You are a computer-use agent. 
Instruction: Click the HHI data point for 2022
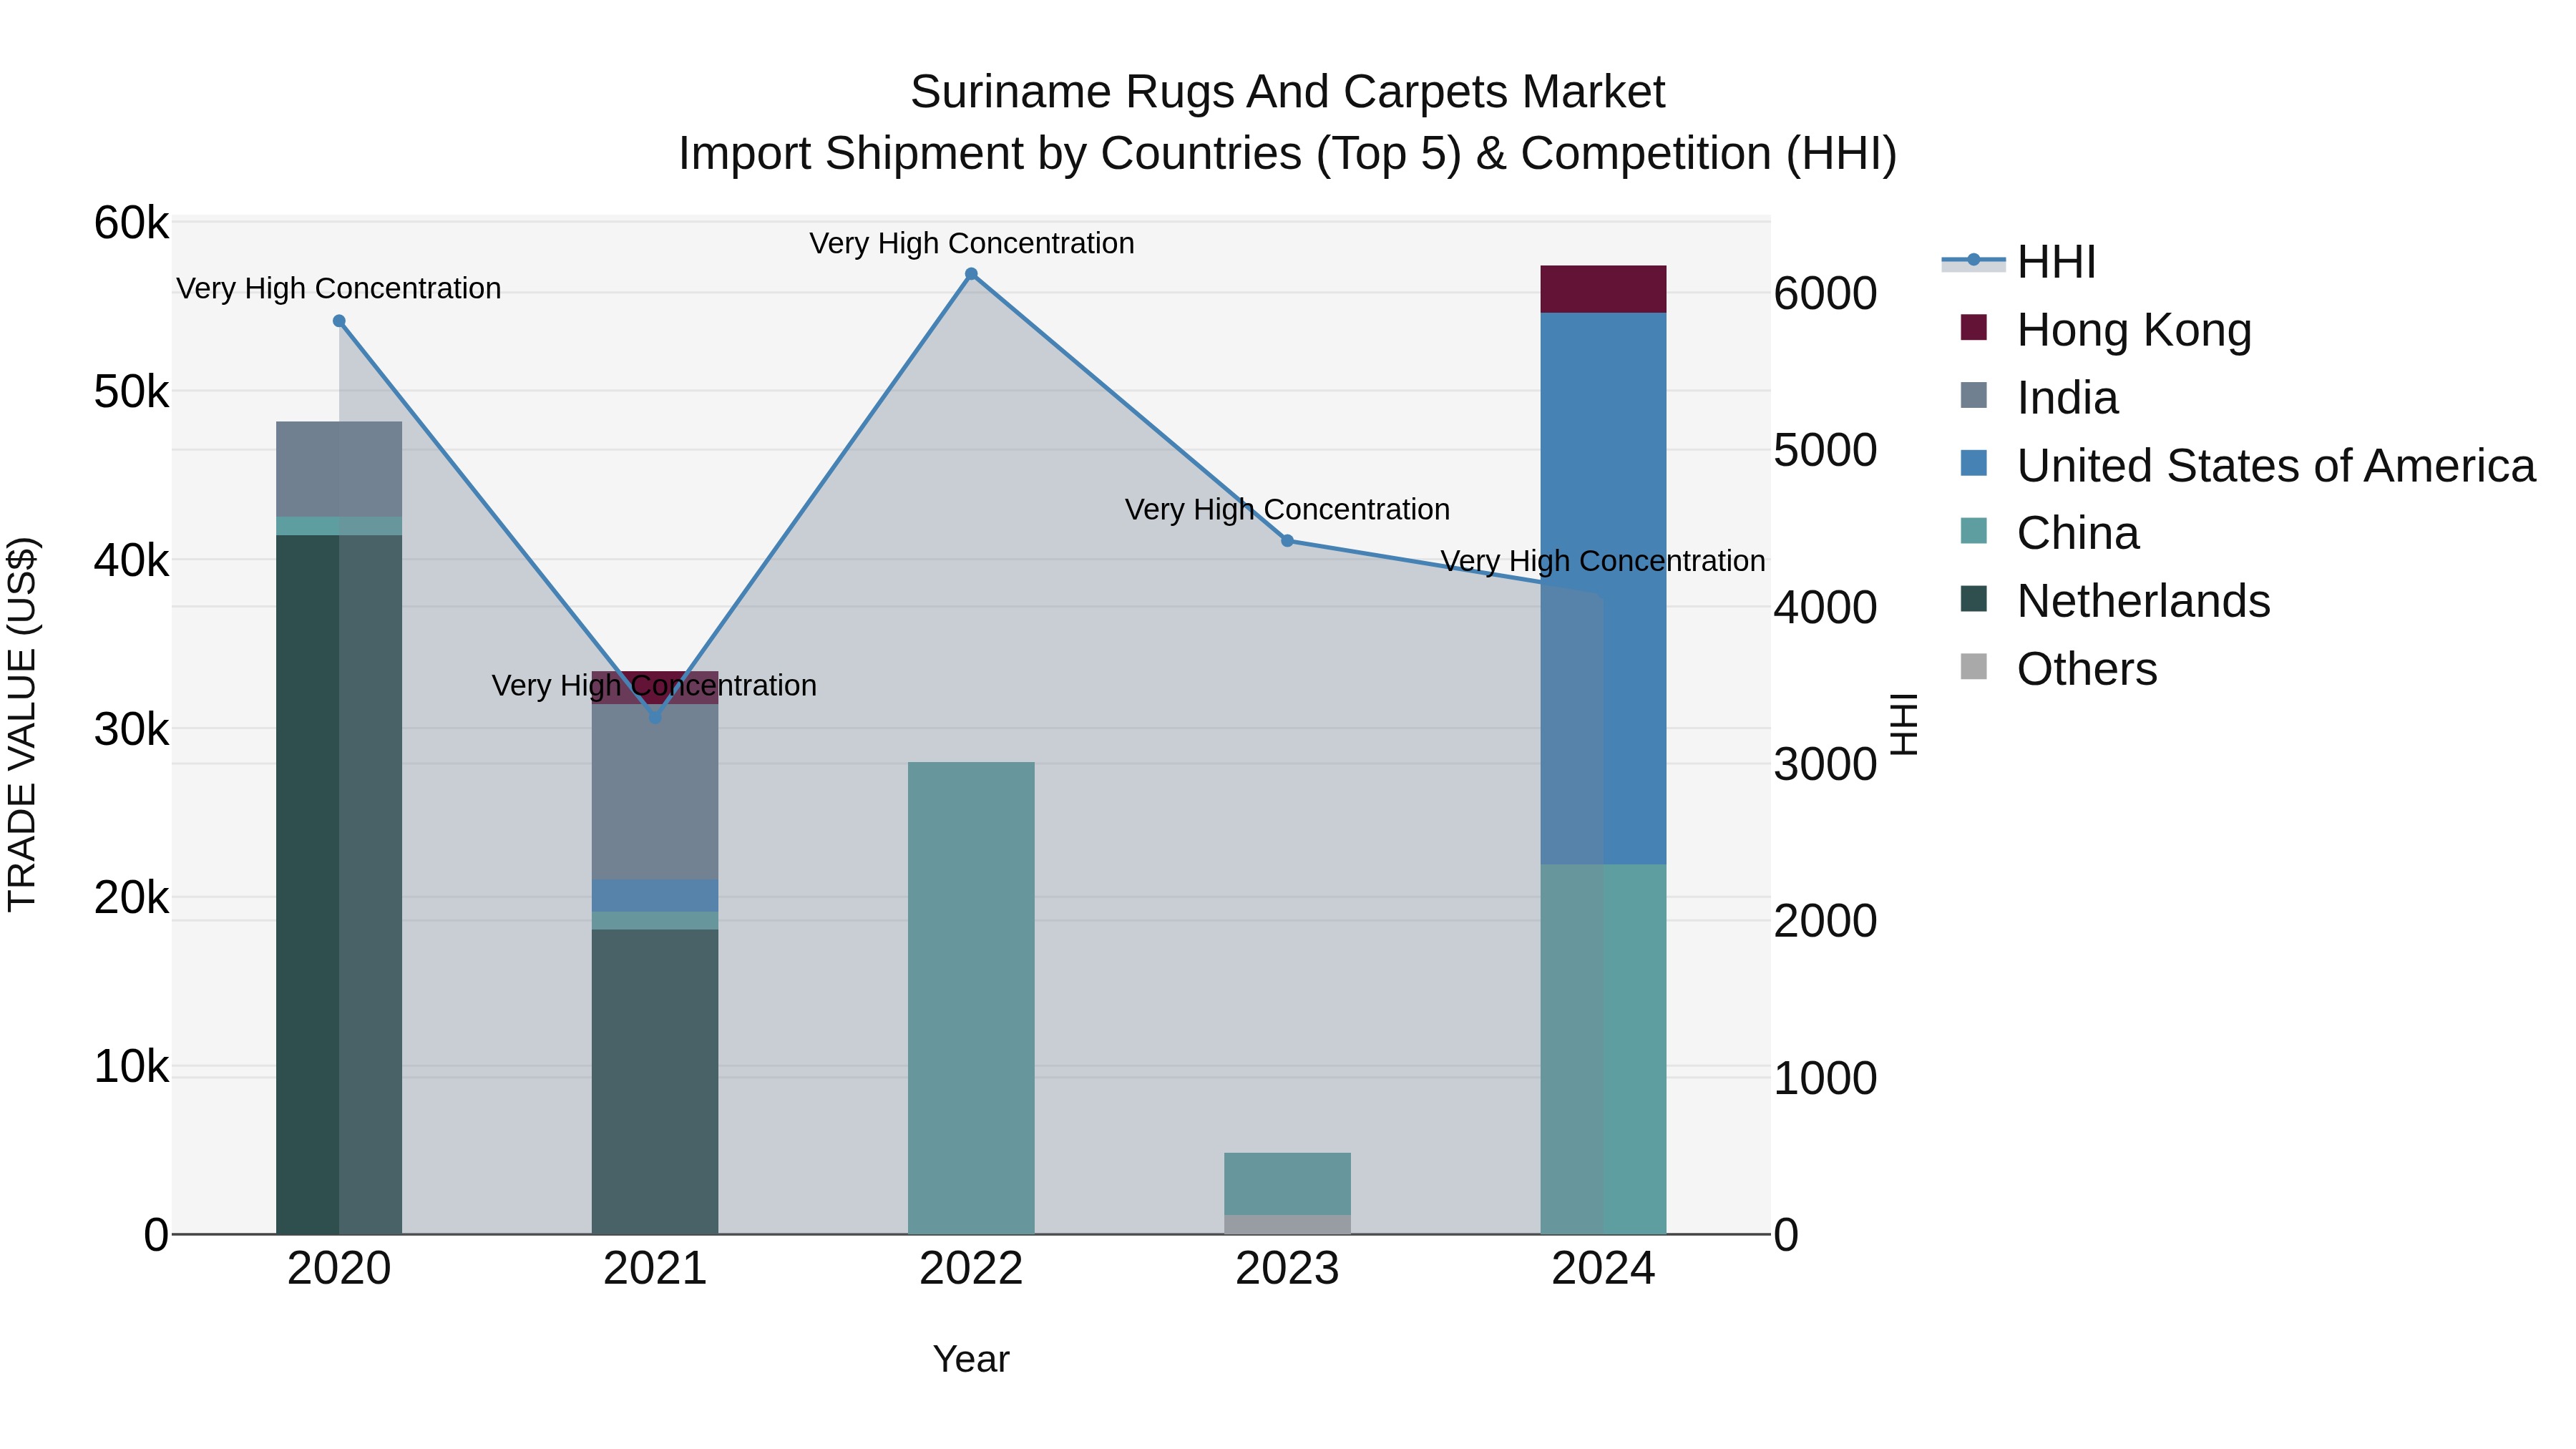[971, 274]
